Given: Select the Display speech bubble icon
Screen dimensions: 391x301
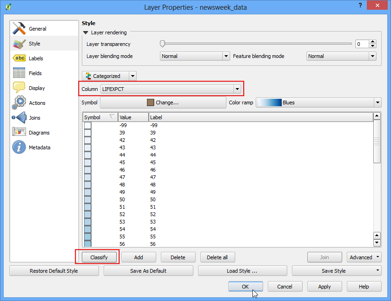Looking at the screenshot, I should (19, 88).
